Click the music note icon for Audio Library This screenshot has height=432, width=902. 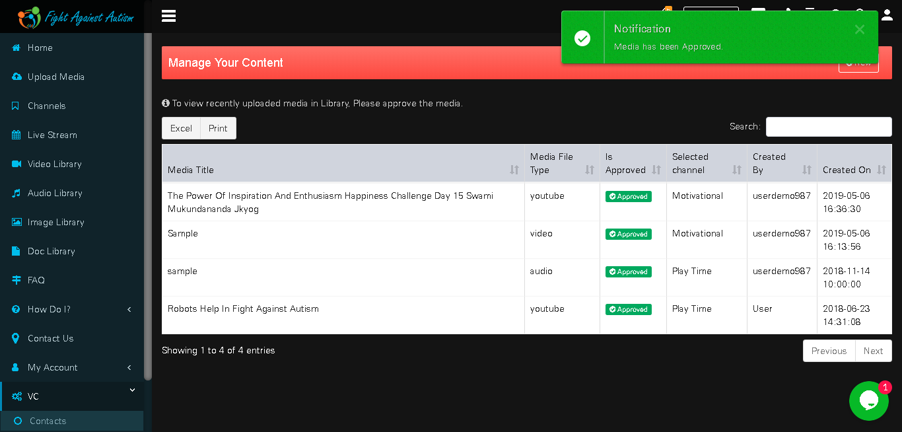pos(17,193)
